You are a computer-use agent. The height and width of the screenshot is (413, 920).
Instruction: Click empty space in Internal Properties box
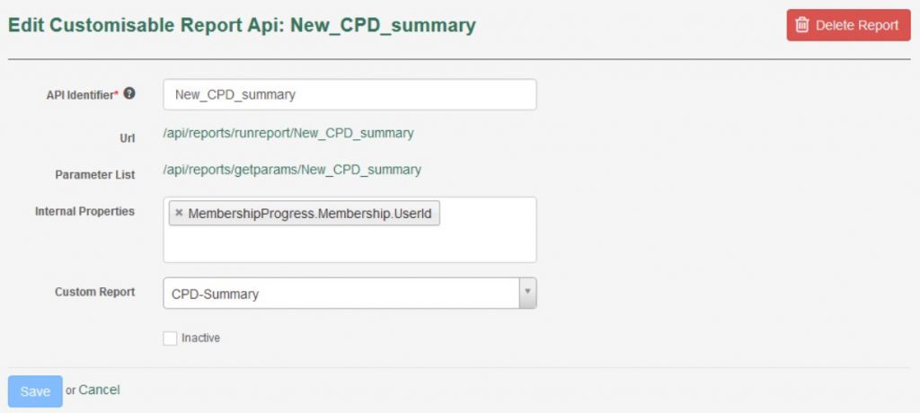[x=349, y=244]
